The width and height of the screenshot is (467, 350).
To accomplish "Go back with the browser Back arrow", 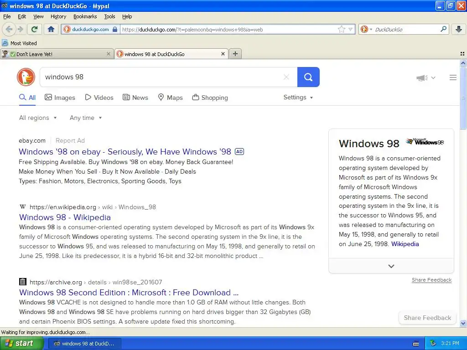I will tap(9, 29).
